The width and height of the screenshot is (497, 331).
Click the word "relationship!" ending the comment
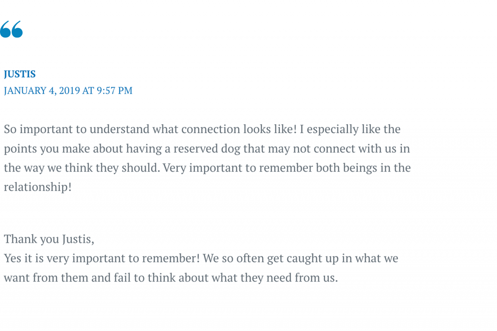[x=38, y=187]
